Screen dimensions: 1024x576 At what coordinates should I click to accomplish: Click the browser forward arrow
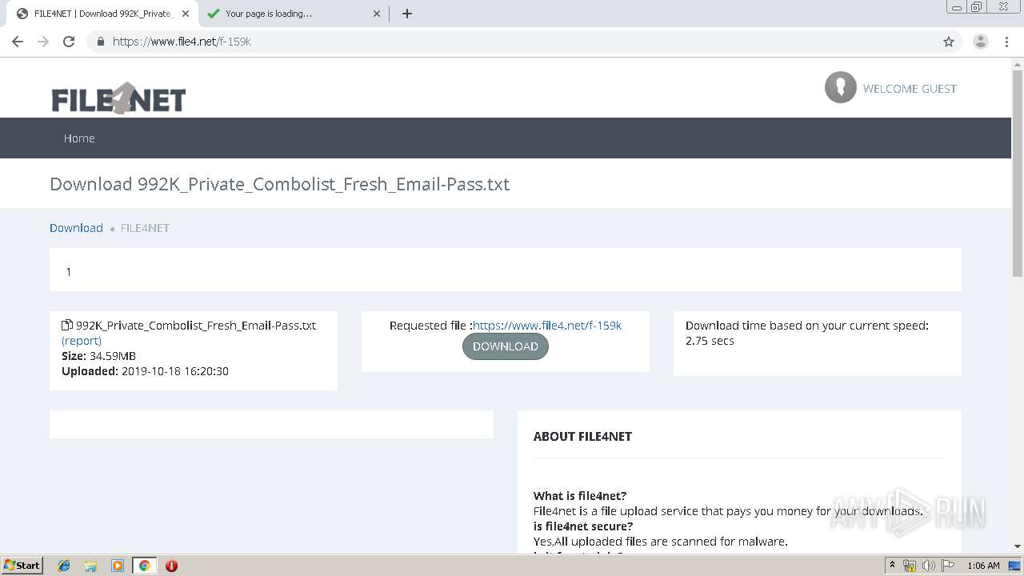(43, 42)
